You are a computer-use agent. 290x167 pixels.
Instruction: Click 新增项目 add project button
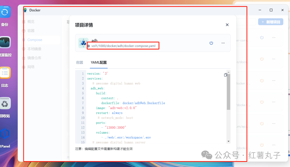(x=271, y=22)
